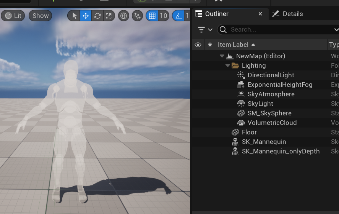The image size is (339, 214).
Task: Toggle rotation angle snapping
Action: (178, 16)
